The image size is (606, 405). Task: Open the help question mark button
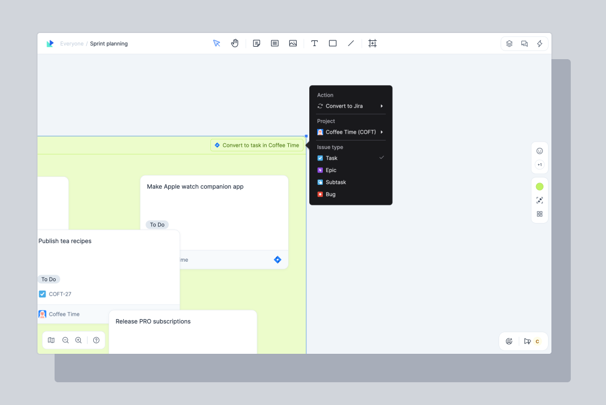pos(96,340)
